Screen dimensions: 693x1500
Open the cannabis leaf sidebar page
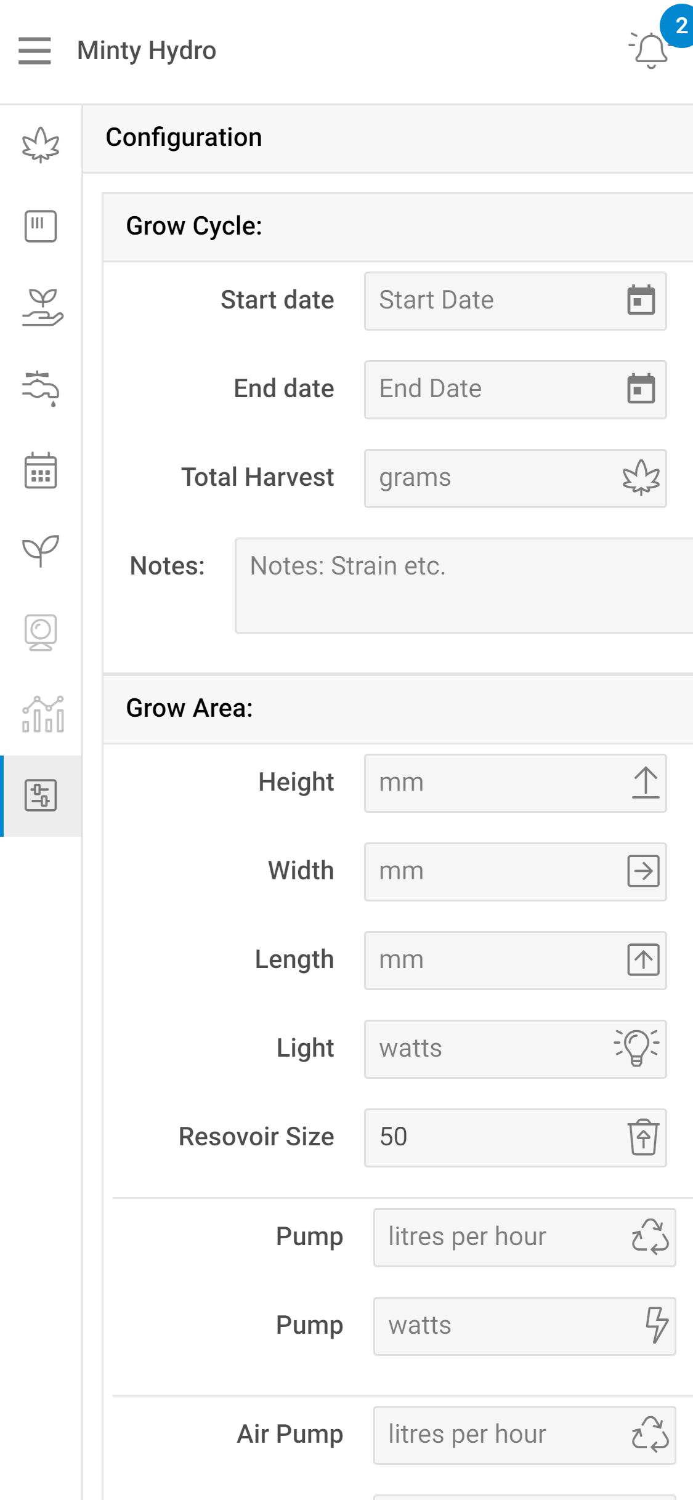[41, 145]
